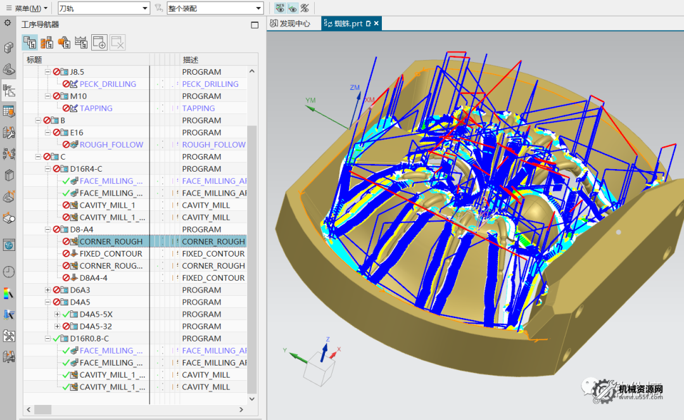Switch to Machining Method view icon
The height and width of the screenshot is (420, 684).
point(80,42)
